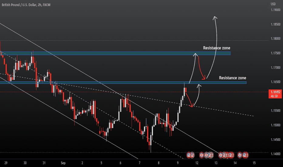Click the 1.17500 price scale label
283x167 pixels.
click(x=276, y=53)
